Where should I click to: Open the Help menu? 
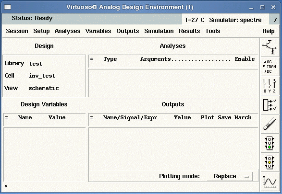point(269,31)
